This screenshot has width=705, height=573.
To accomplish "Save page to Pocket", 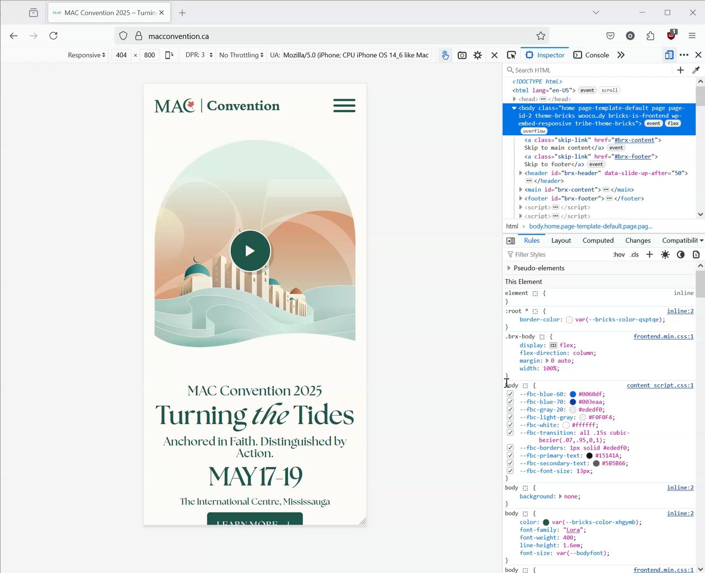I will click(x=610, y=36).
